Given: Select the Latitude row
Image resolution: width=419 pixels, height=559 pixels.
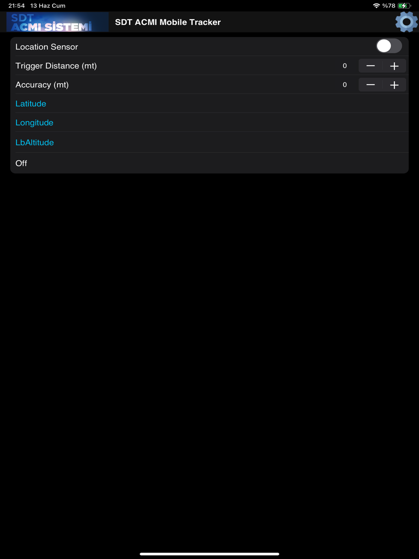Looking at the screenshot, I should [x=209, y=104].
